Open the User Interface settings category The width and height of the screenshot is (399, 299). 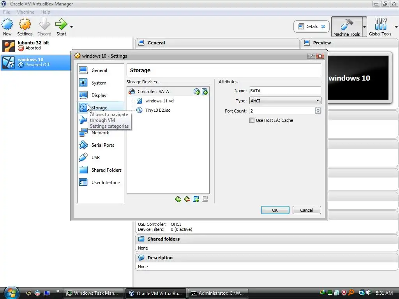click(x=101, y=182)
